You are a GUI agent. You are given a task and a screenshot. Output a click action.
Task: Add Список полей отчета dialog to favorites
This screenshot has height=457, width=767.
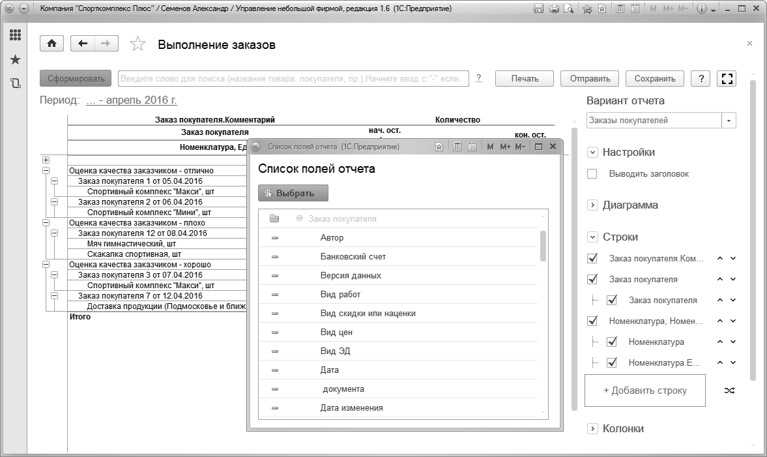click(x=439, y=147)
